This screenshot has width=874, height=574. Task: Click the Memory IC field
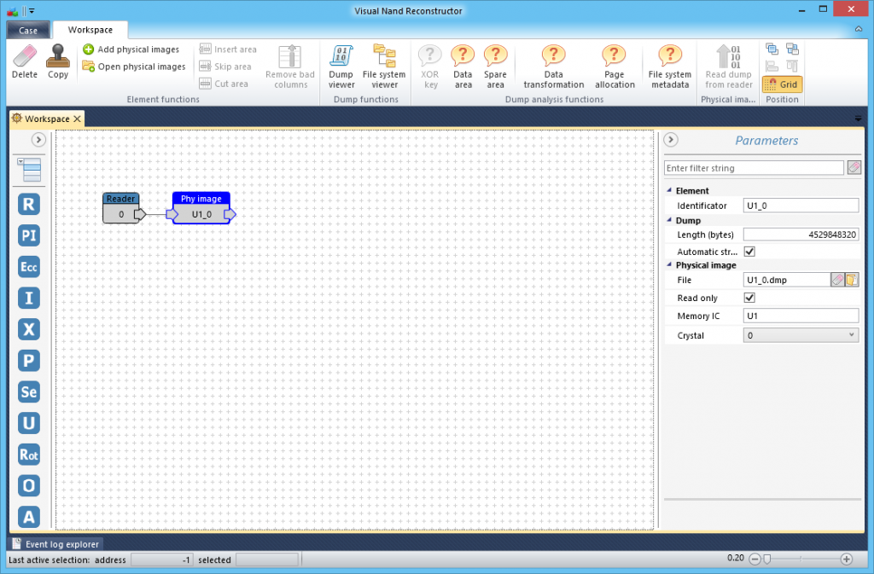[x=801, y=316]
